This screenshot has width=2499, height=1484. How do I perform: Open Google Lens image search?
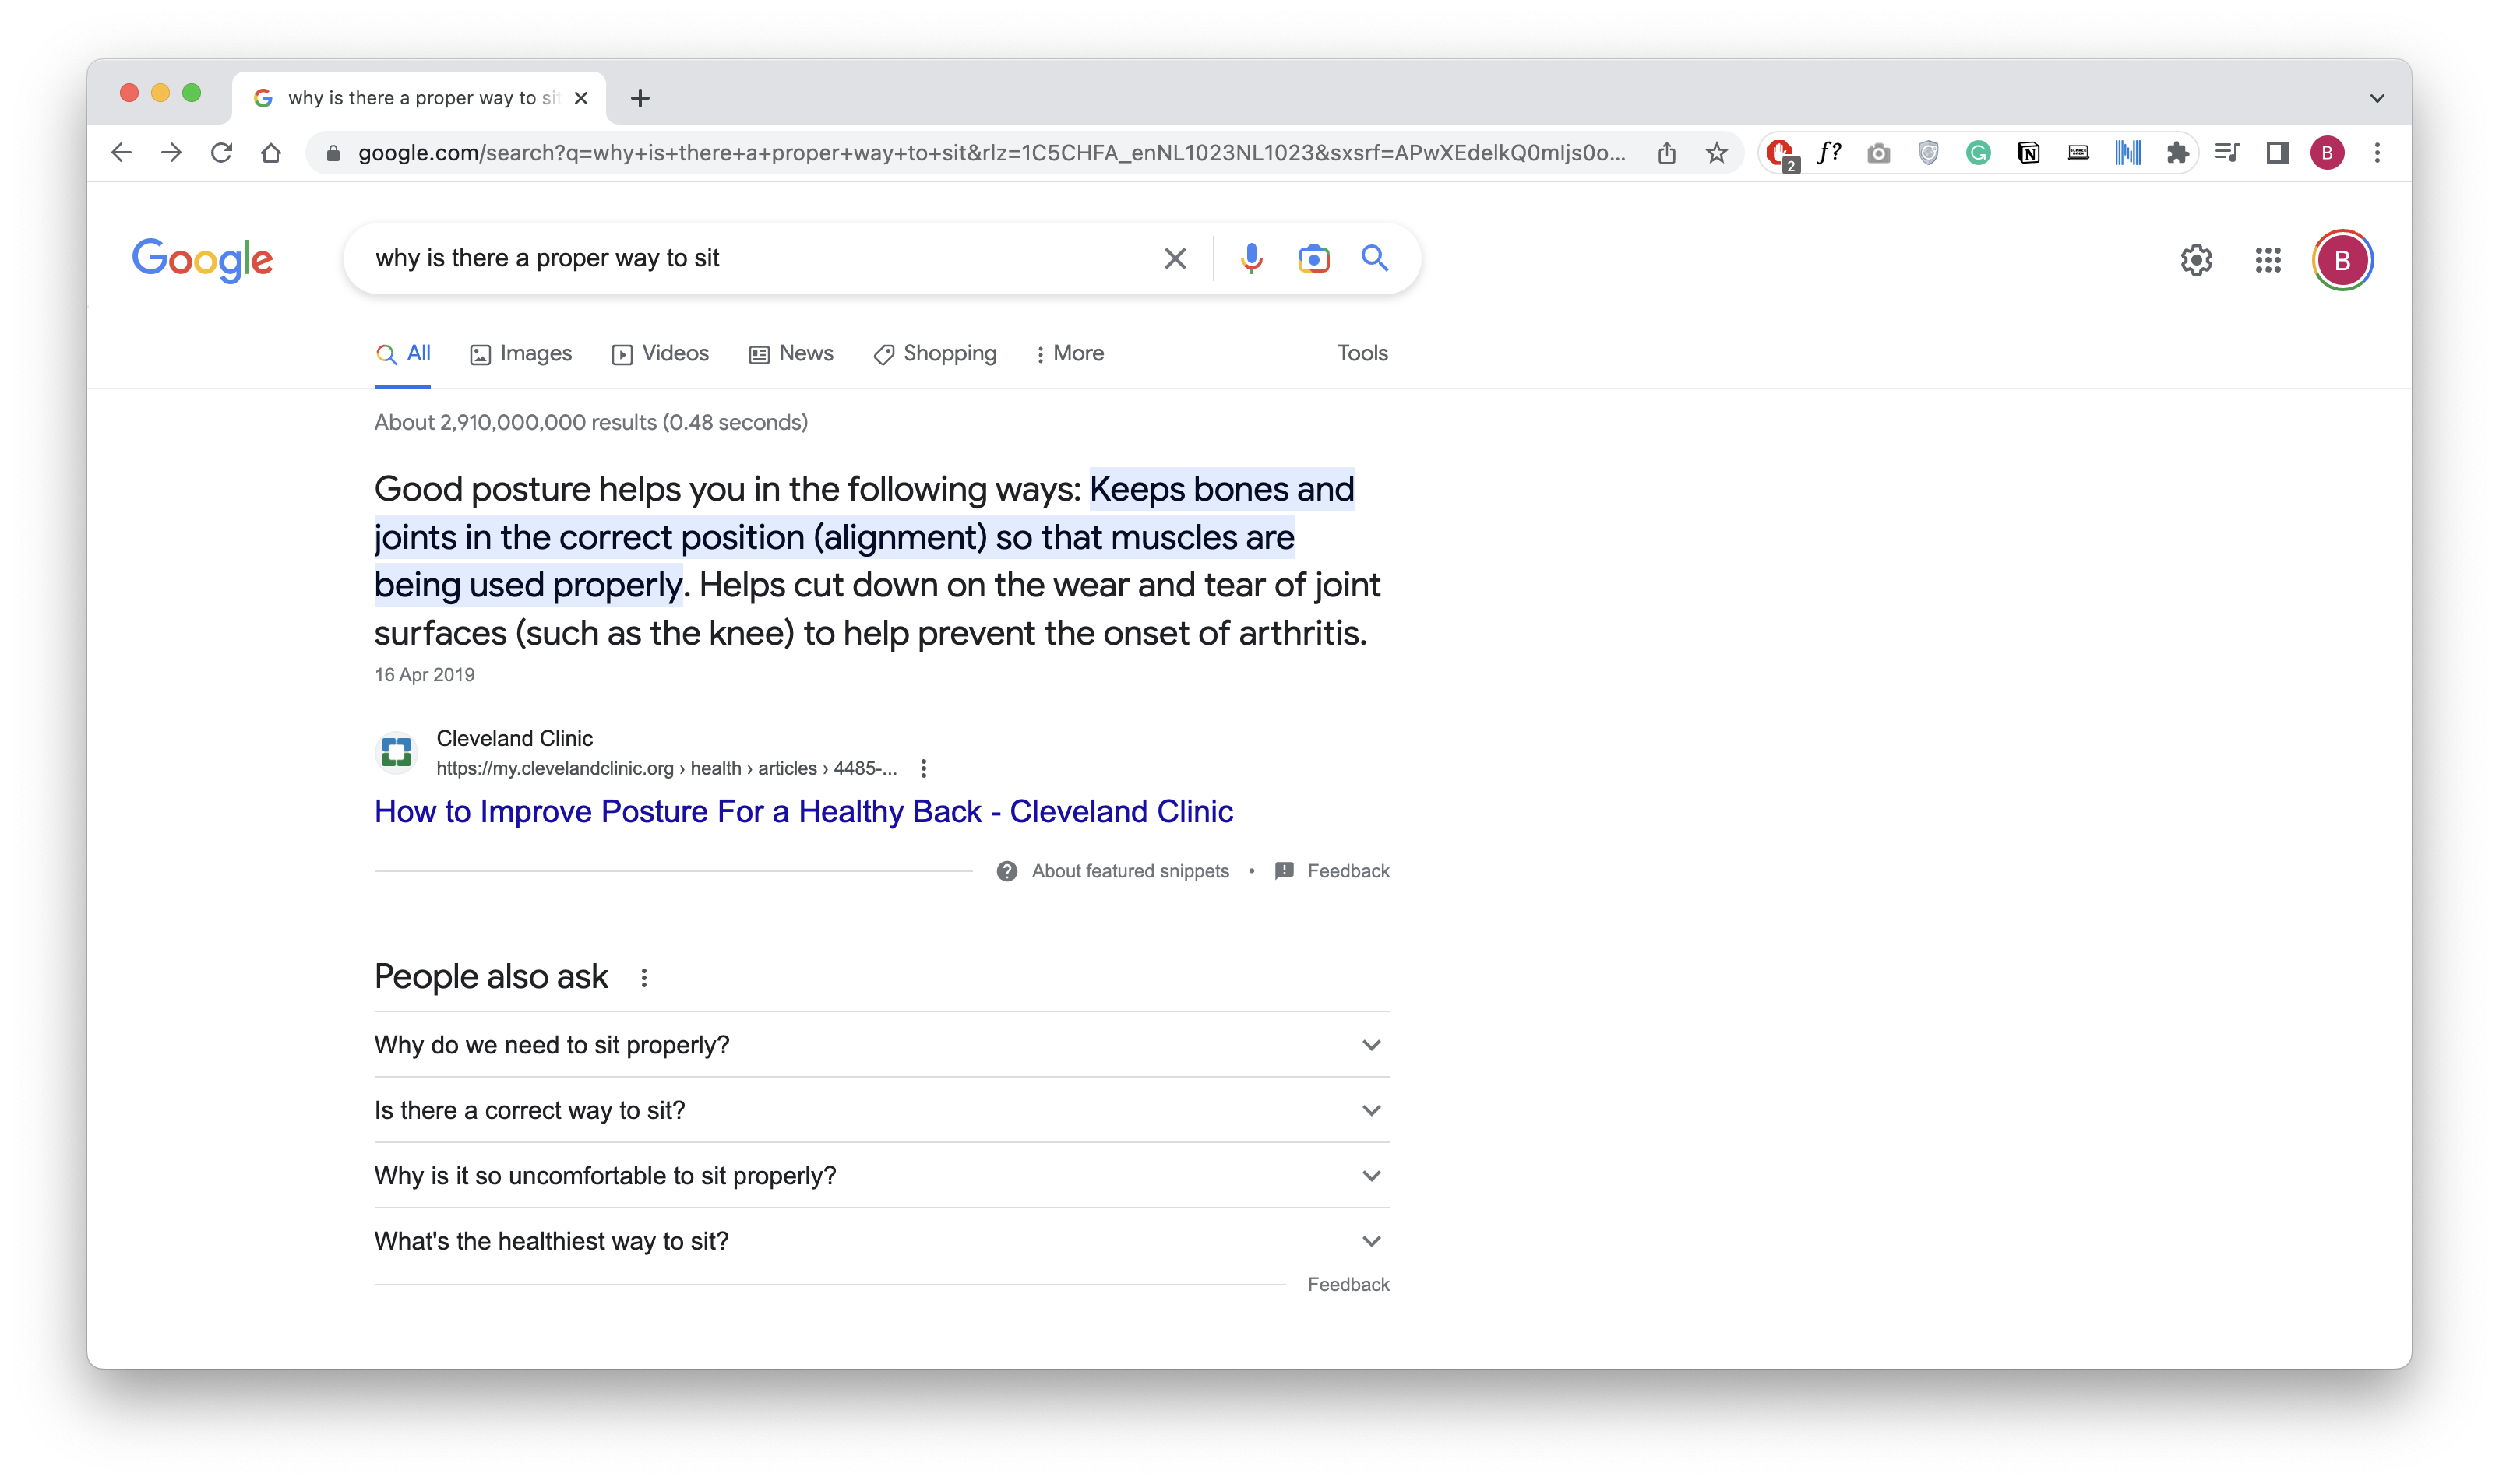pos(1313,259)
